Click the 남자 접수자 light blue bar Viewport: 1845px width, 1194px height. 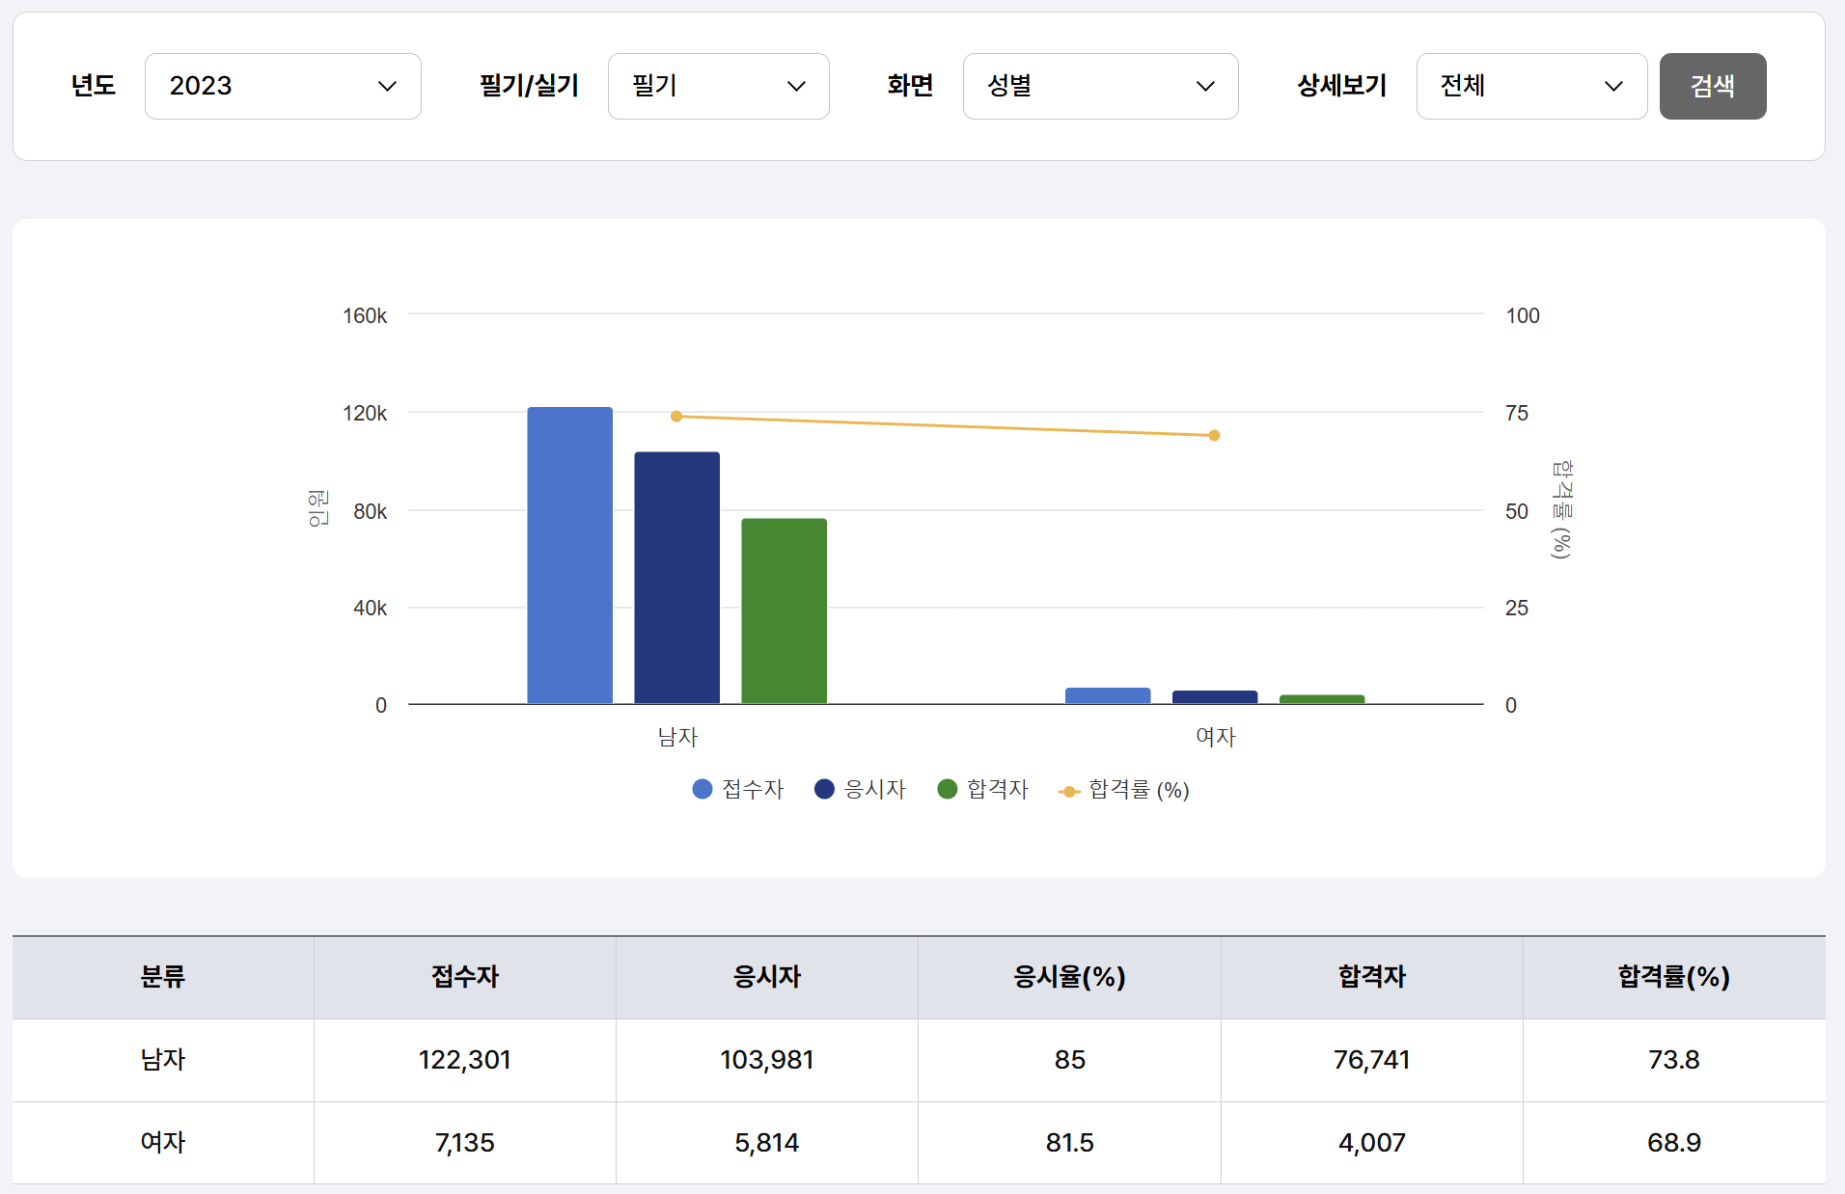pyautogui.click(x=569, y=556)
